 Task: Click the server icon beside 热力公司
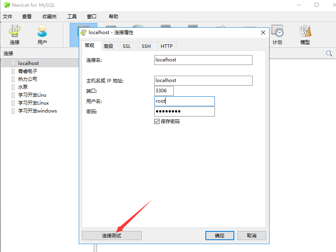(x=13, y=79)
